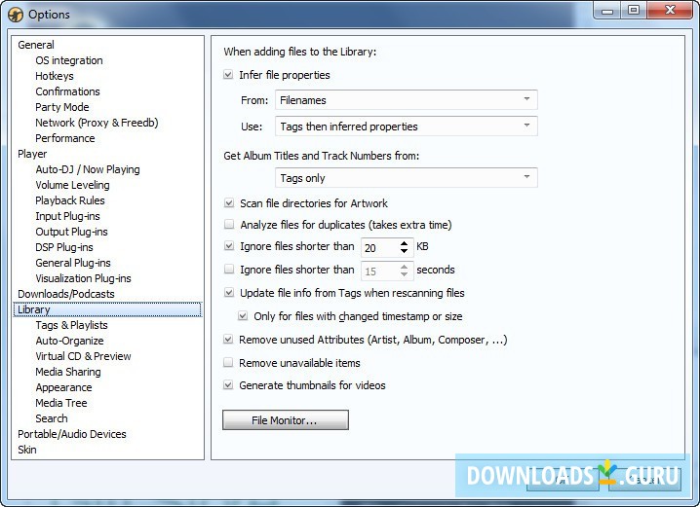The height and width of the screenshot is (507, 700).
Task: Select General Plug-ins
Action: tap(73, 264)
